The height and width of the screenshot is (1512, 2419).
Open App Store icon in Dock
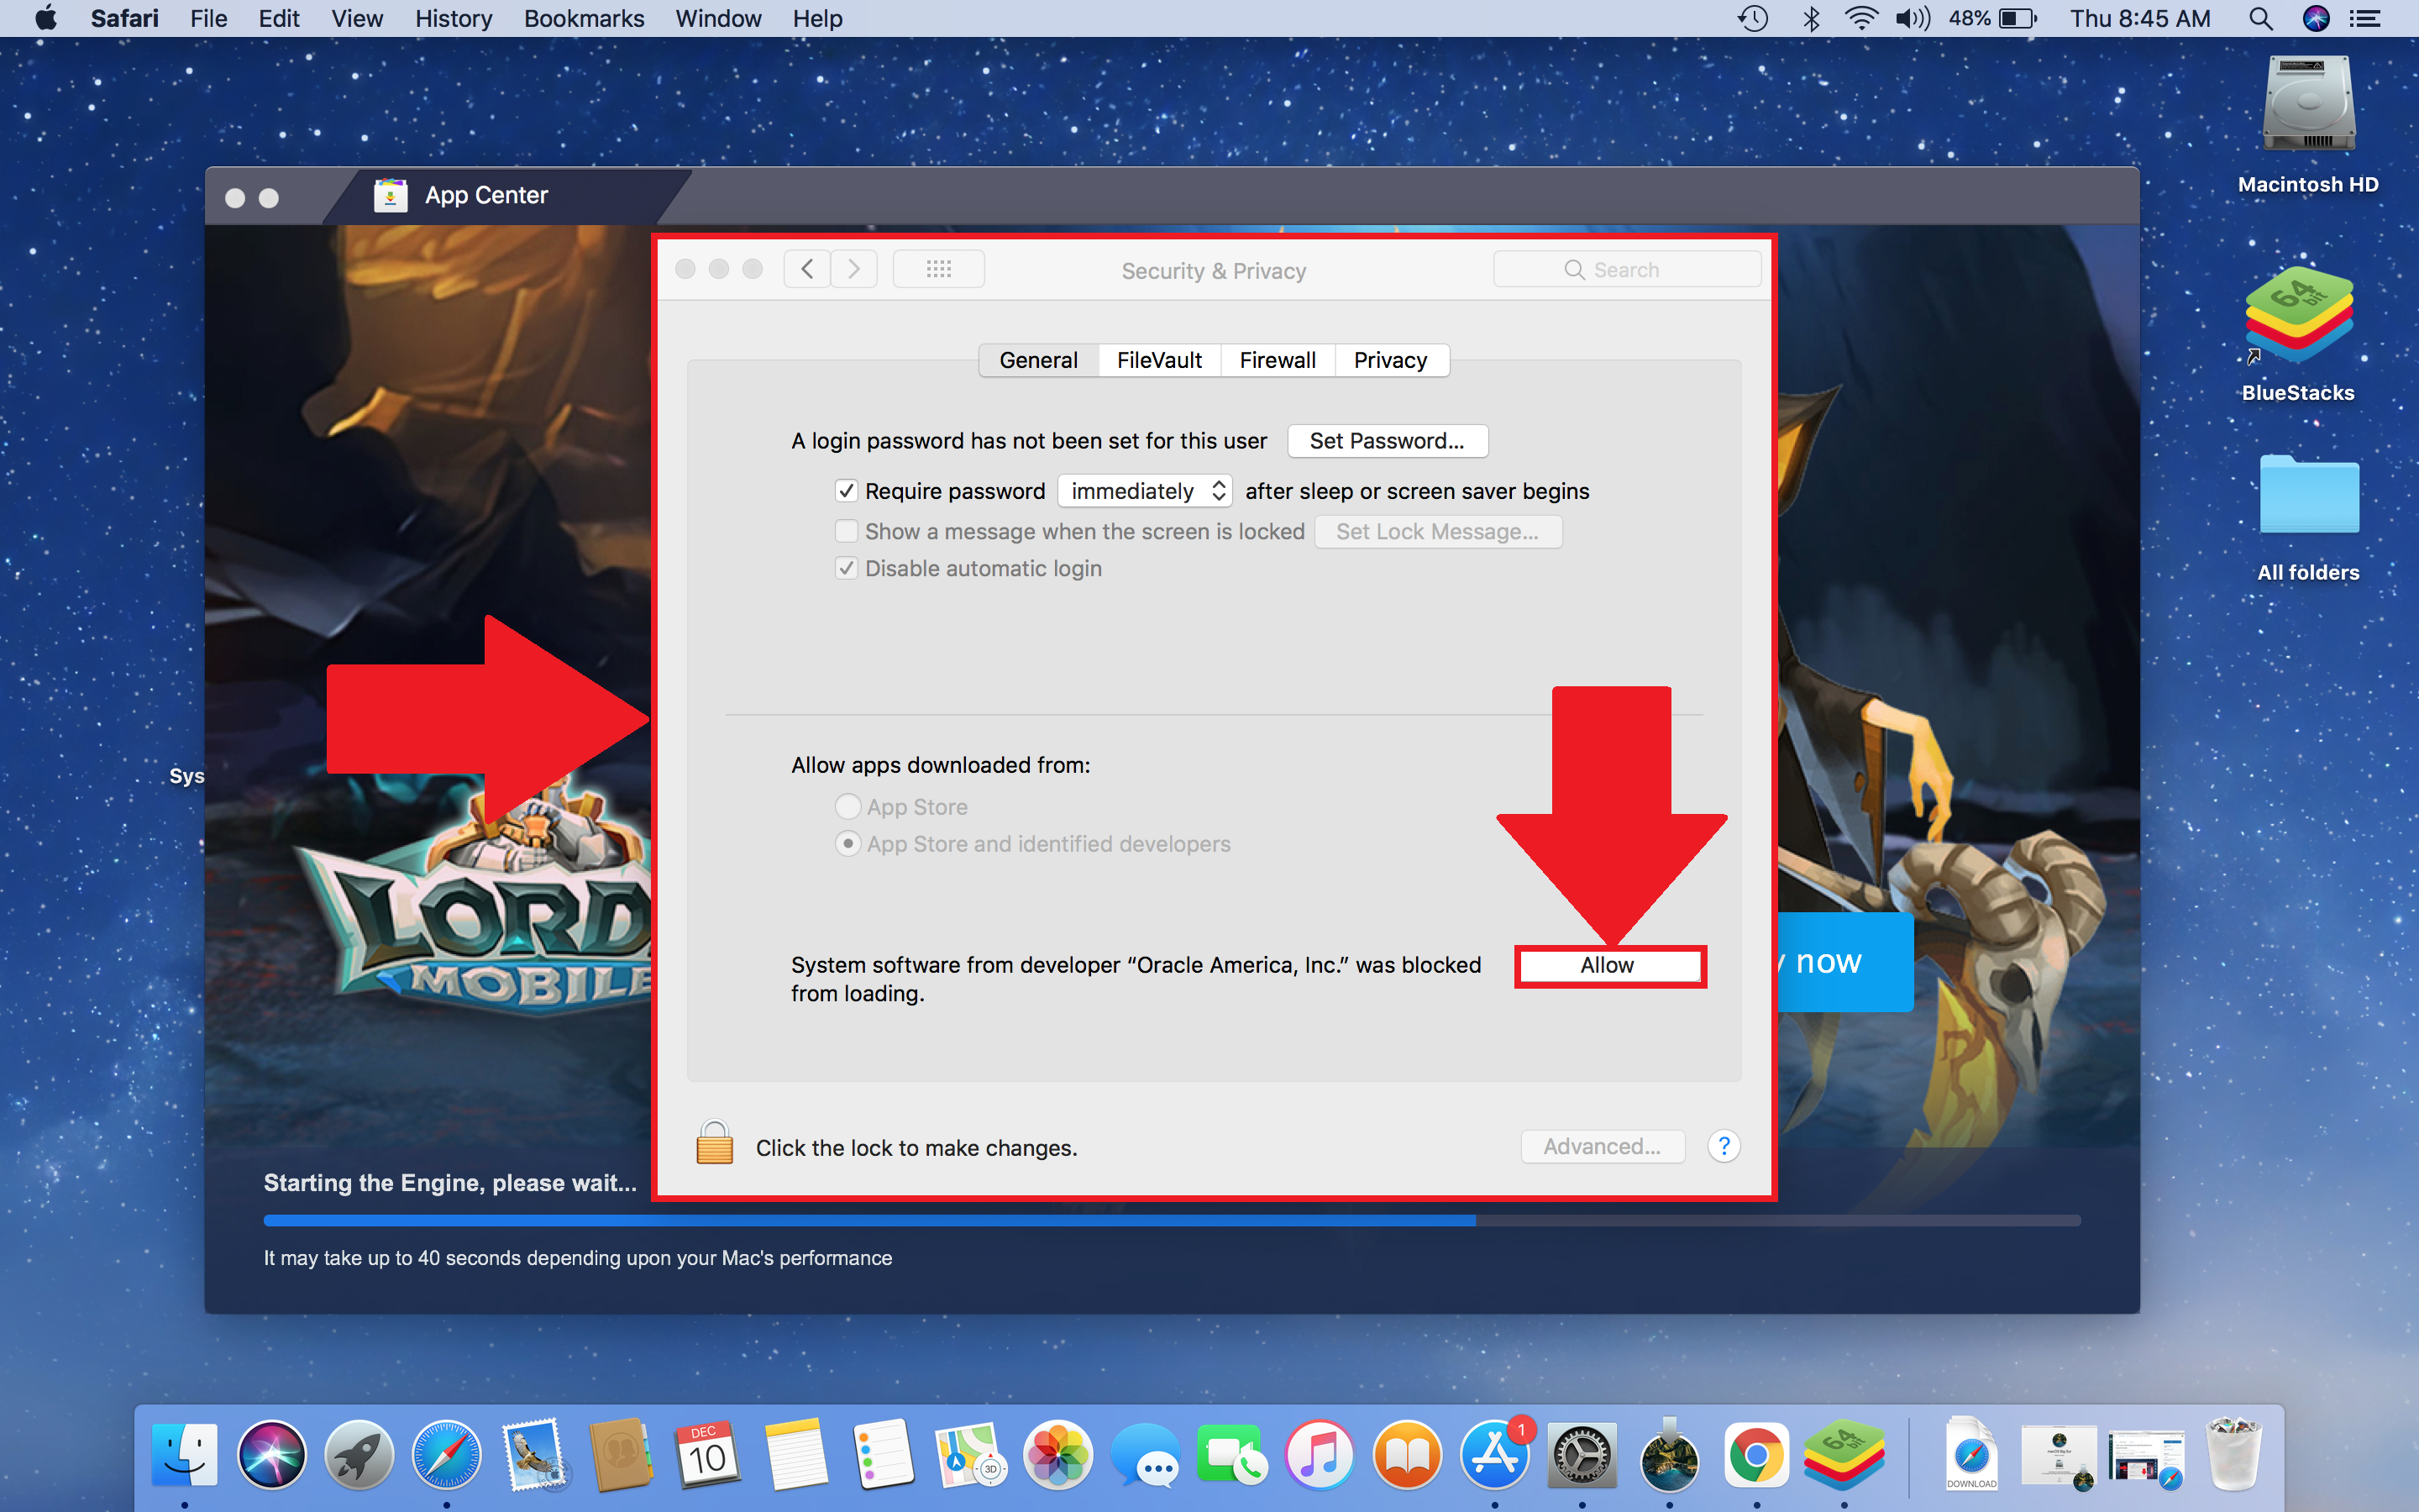[x=1494, y=1452]
